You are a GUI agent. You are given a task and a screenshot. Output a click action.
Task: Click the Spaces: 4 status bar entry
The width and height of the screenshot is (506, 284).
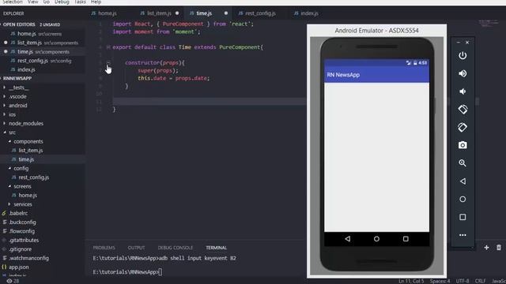click(440, 281)
